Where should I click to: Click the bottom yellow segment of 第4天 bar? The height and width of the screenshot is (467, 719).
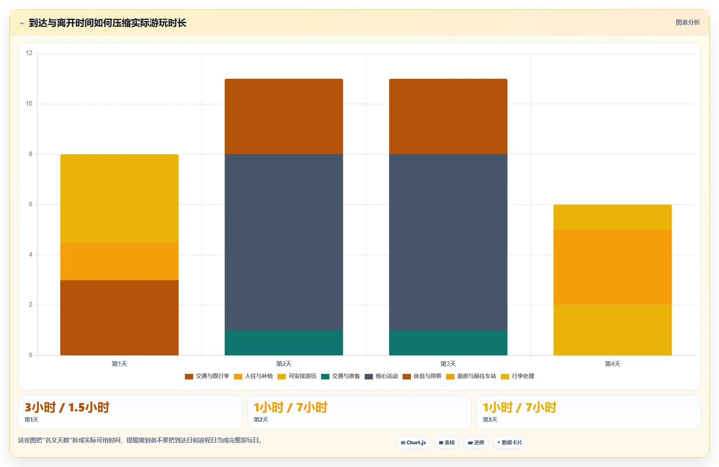pyautogui.click(x=612, y=330)
